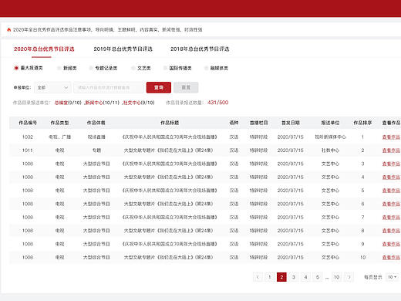
Task: Click the 作品类型 column header
Action: pos(59,123)
